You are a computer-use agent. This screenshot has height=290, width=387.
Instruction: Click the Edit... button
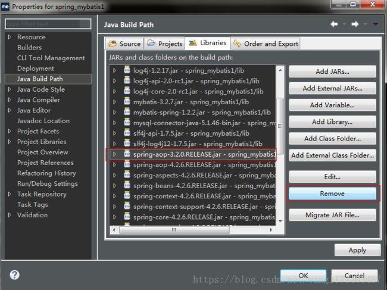332,177
